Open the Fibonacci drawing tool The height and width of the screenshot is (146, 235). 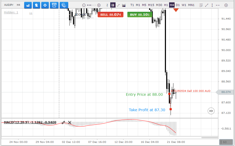pyautogui.click(x=201, y=5)
